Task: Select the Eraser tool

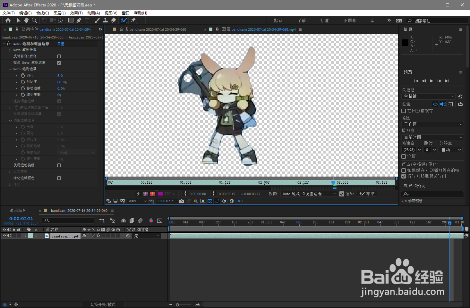Action: [x=113, y=20]
